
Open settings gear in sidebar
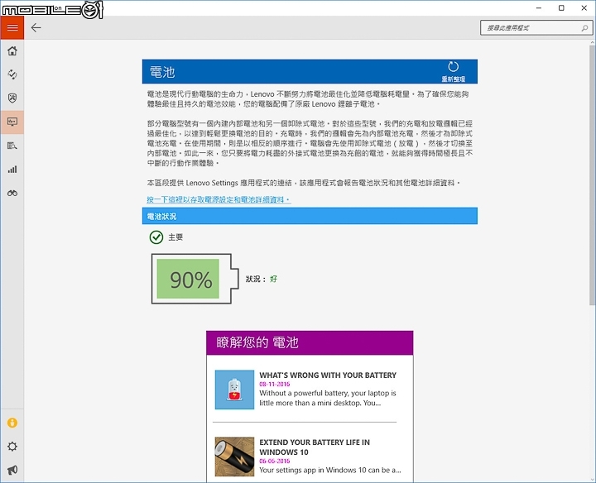(x=12, y=447)
